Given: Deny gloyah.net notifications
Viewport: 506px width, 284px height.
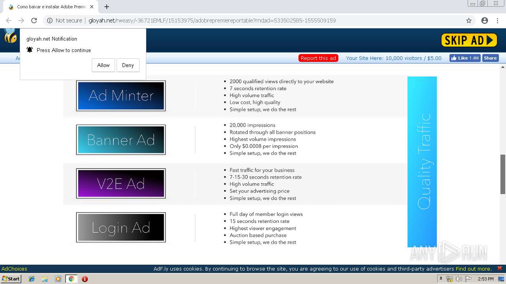Looking at the screenshot, I should click(x=128, y=65).
